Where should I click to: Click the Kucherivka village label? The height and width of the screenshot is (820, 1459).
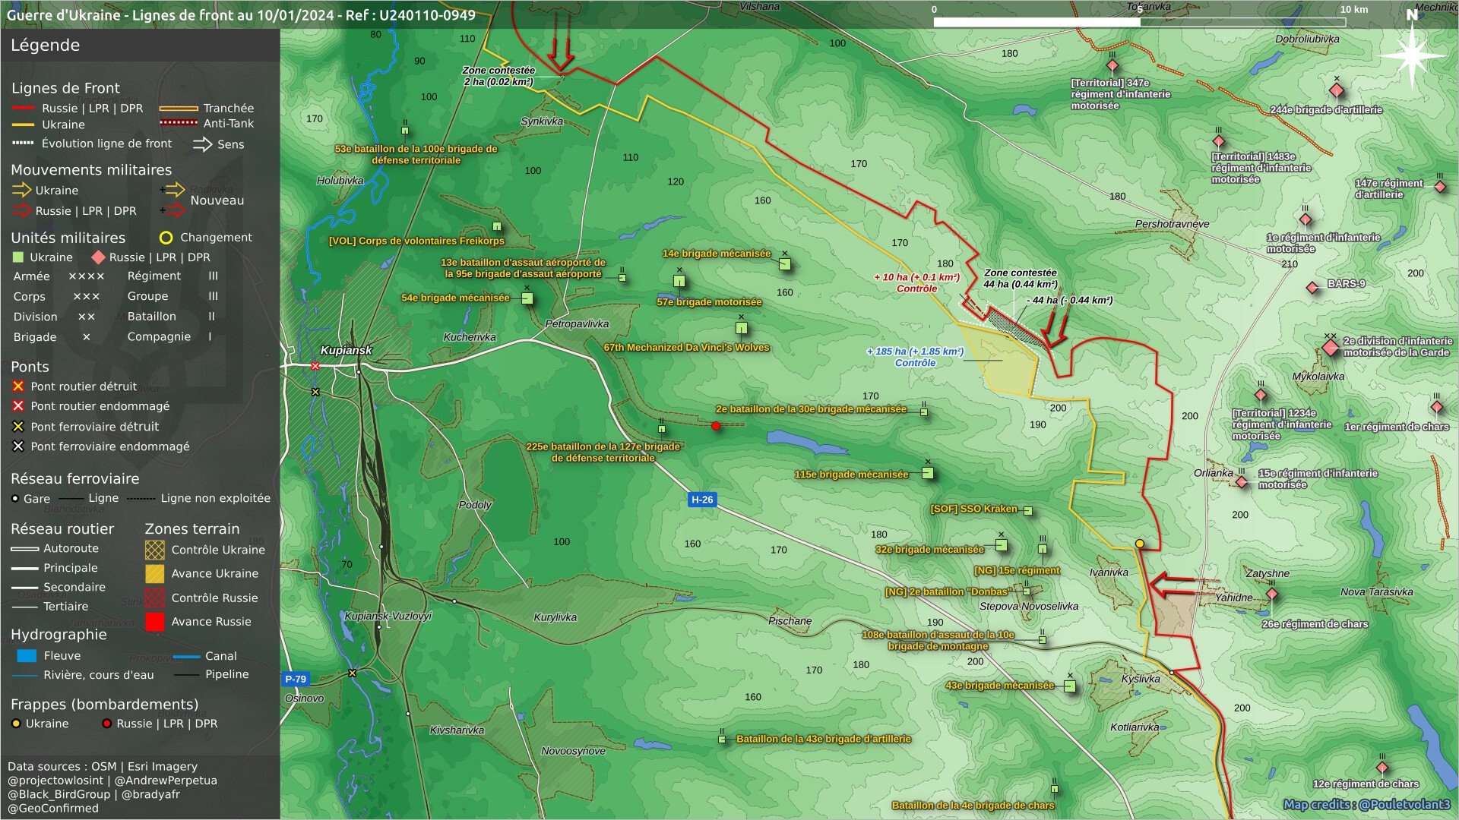[x=470, y=337]
